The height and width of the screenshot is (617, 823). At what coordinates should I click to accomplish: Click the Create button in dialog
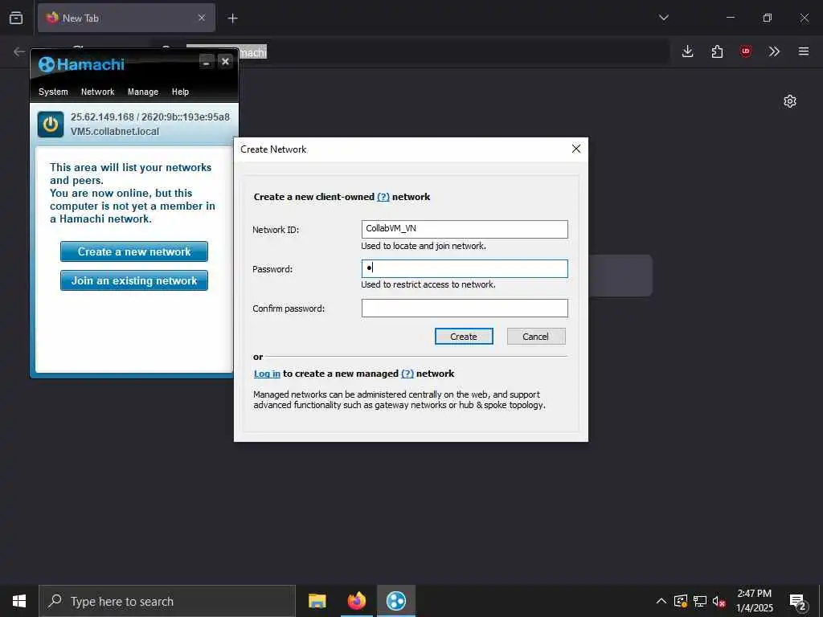click(464, 337)
